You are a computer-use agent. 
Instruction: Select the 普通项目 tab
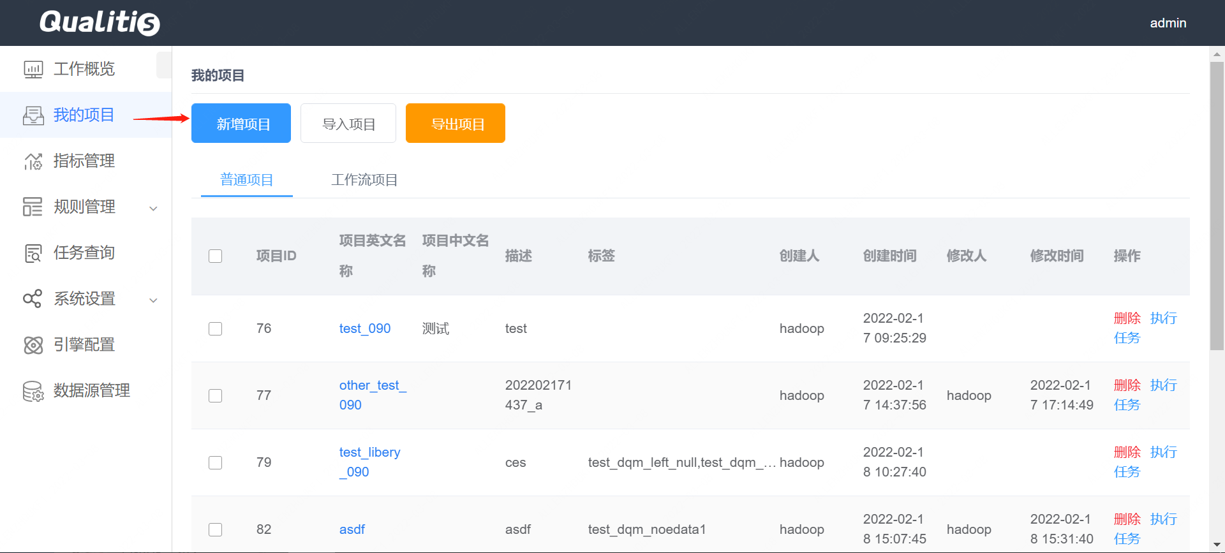coord(247,180)
